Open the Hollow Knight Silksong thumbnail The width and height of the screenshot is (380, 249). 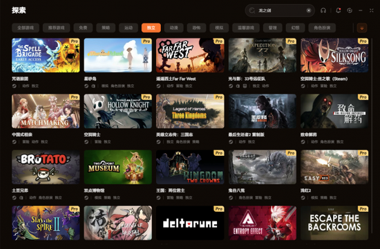pyautogui.click(x=334, y=55)
